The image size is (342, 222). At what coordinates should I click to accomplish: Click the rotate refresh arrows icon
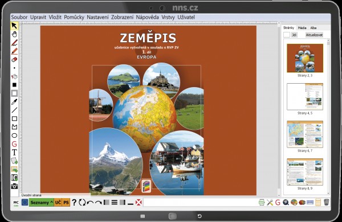tap(82, 203)
